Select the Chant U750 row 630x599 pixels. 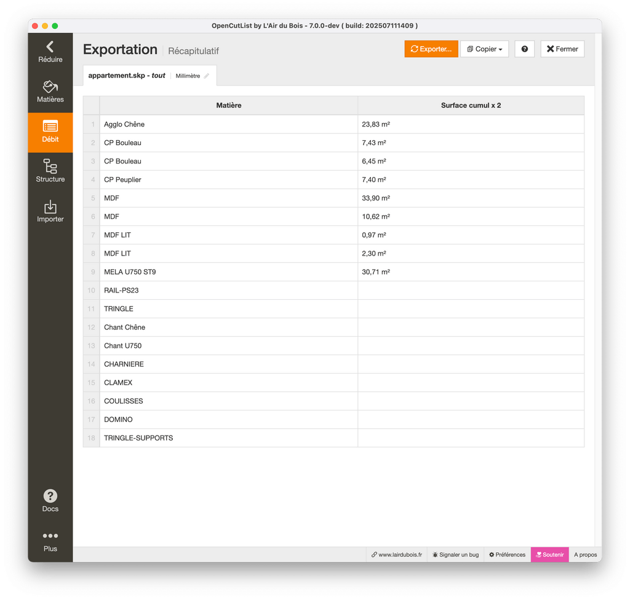tap(333, 346)
